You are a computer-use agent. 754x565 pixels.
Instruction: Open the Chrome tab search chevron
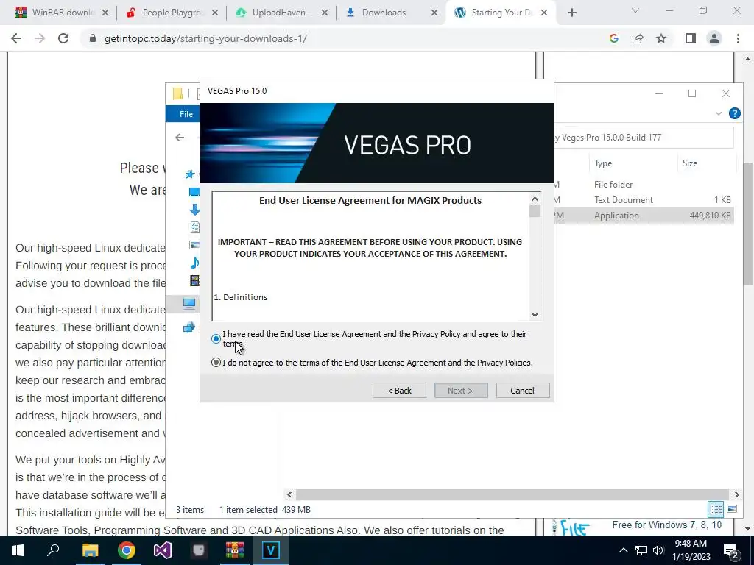(635, 10)
